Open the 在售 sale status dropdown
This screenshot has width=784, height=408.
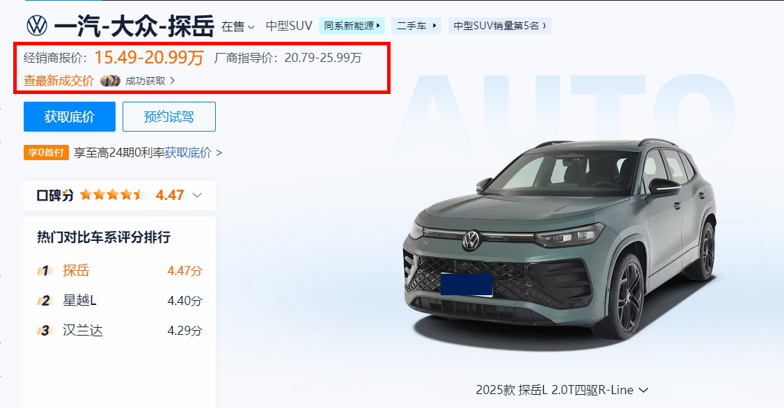[238, 26]
